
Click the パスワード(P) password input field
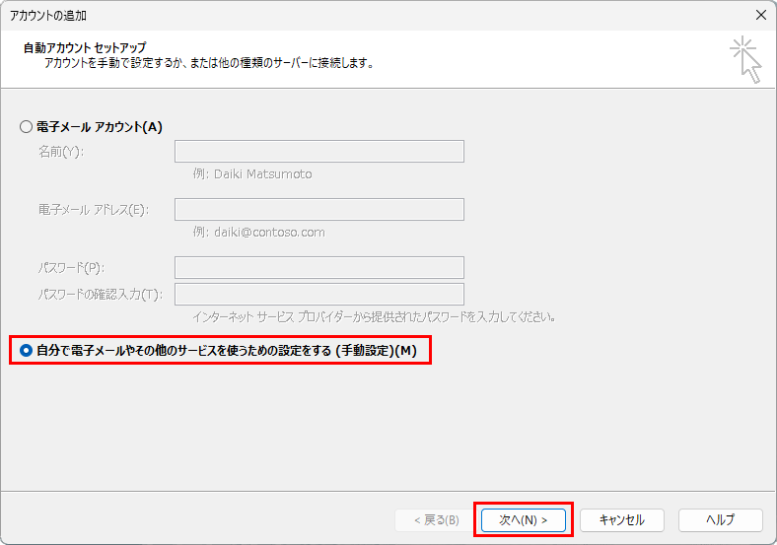[318, 268]
